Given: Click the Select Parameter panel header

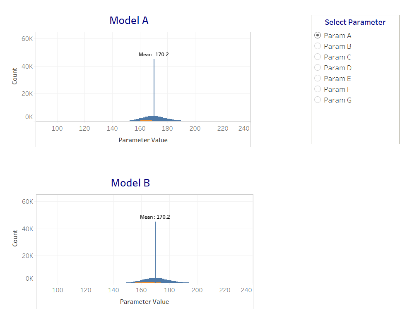Looking at the screenshot, I should 355,22.
